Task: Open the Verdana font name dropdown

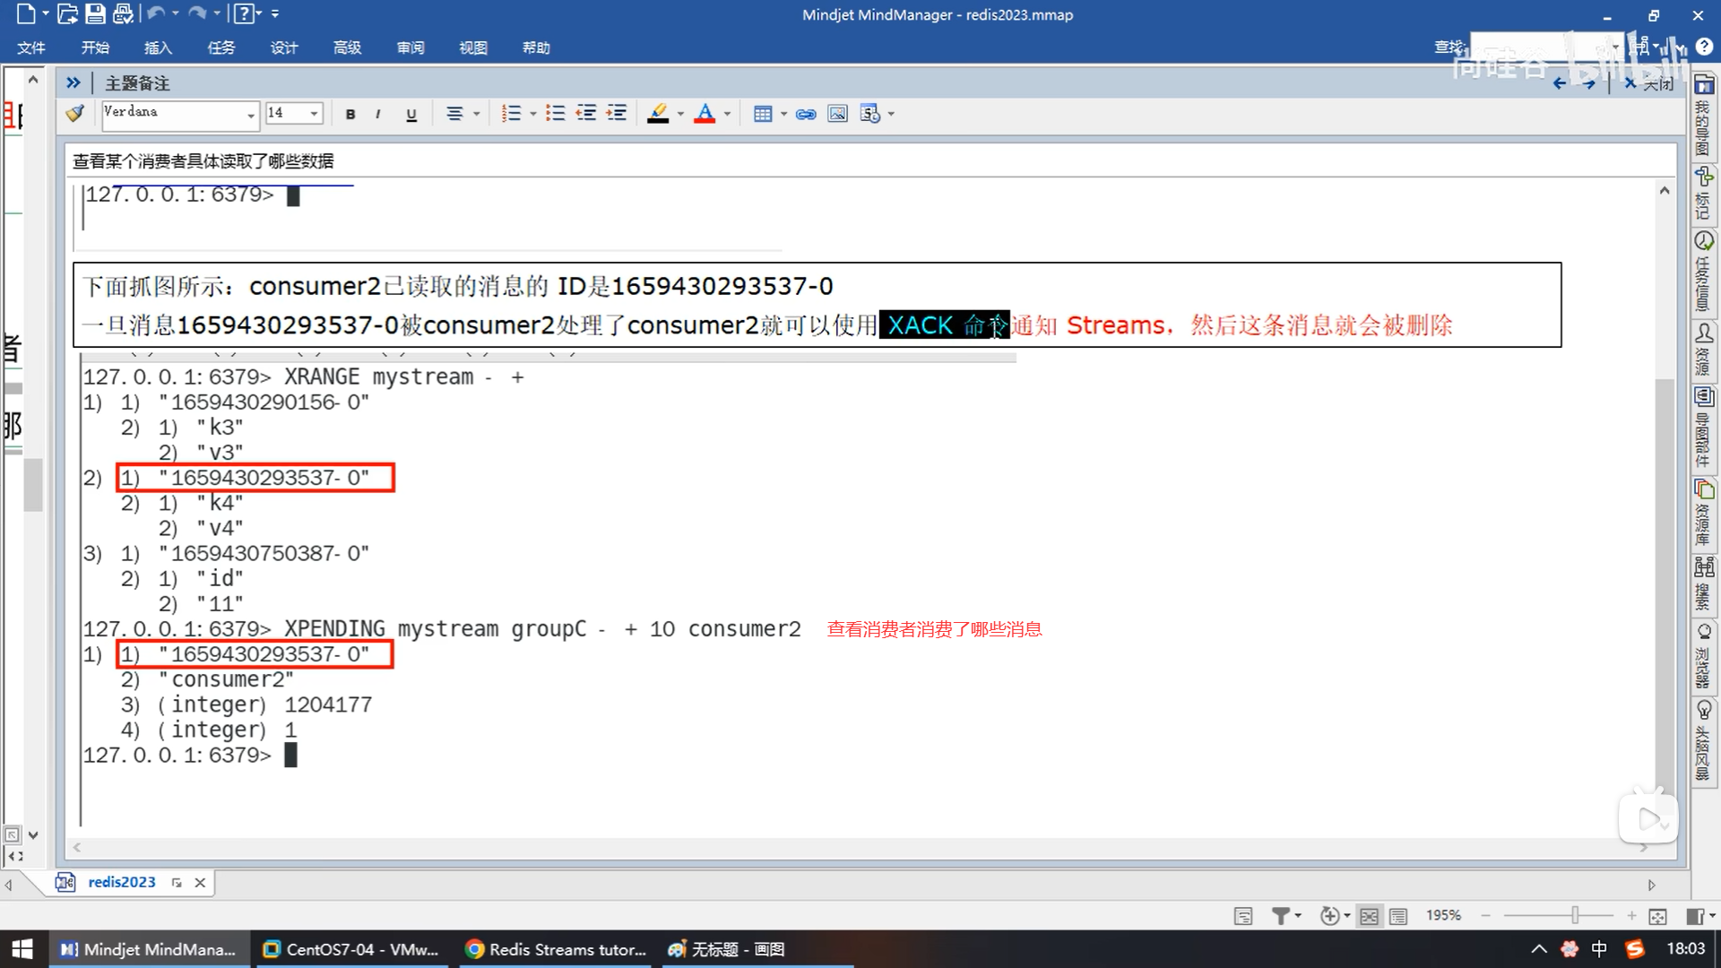Action: [x=251, y=115]
